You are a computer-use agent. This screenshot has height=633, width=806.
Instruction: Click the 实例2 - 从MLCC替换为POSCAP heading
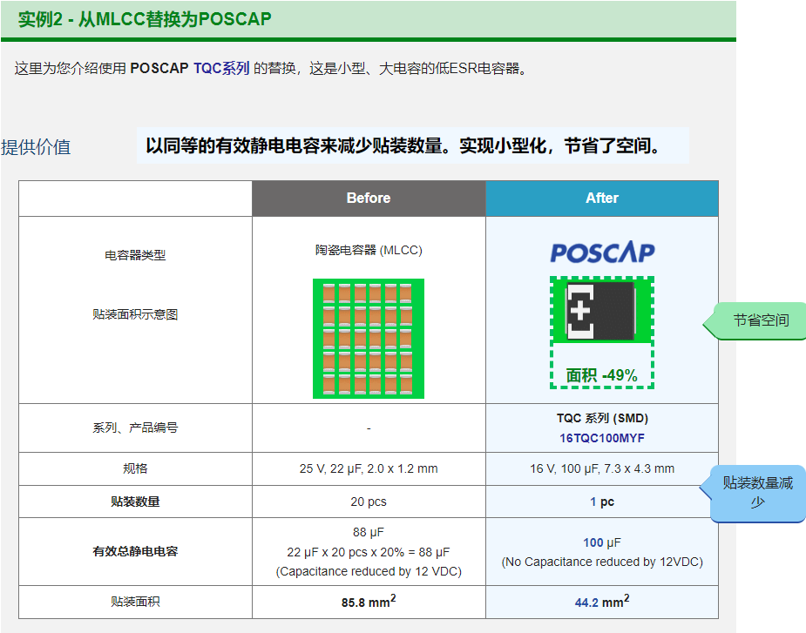(x=145, y=19)
